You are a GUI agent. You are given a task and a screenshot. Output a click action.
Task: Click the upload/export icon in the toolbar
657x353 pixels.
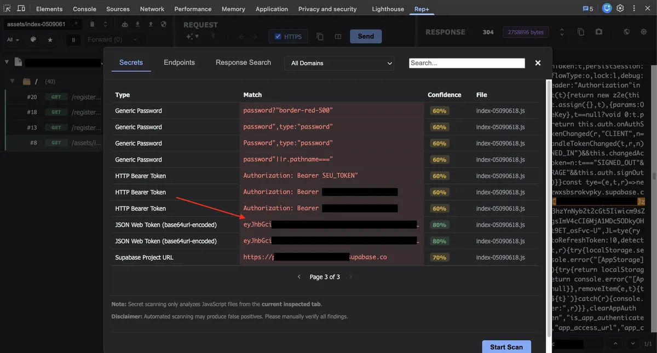pos(151,24)
